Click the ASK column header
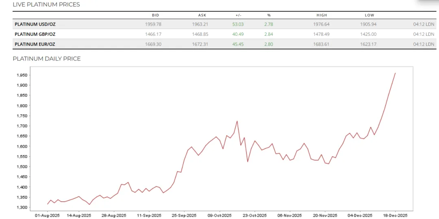 pos(202,15)
